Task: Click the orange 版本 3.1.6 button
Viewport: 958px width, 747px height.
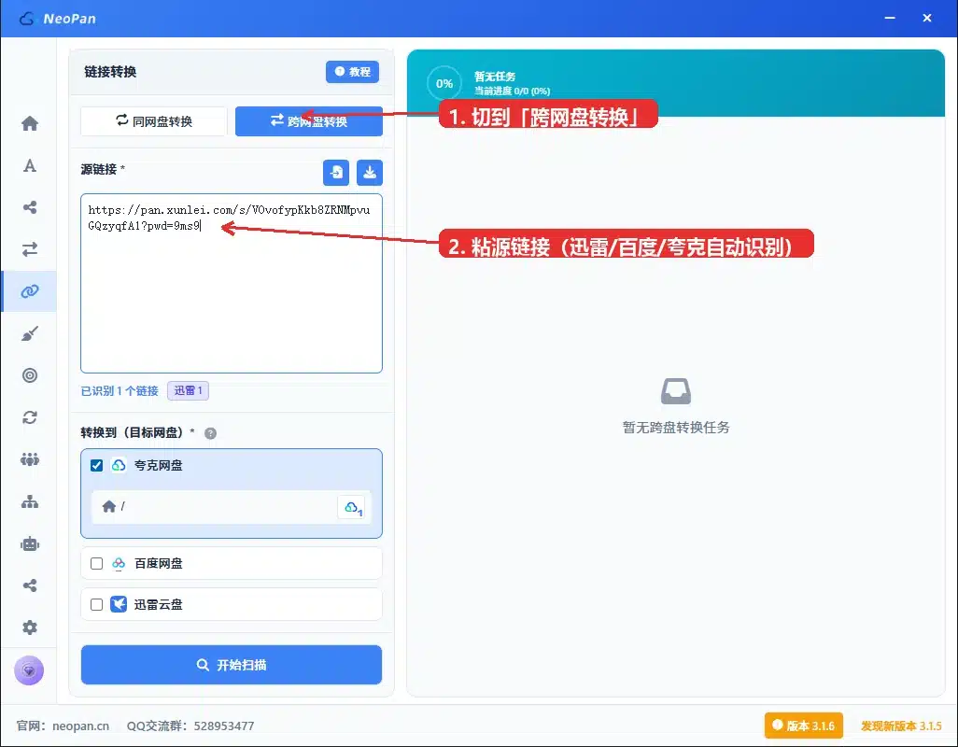Action: pyautogui.click(x=803, y=726)
